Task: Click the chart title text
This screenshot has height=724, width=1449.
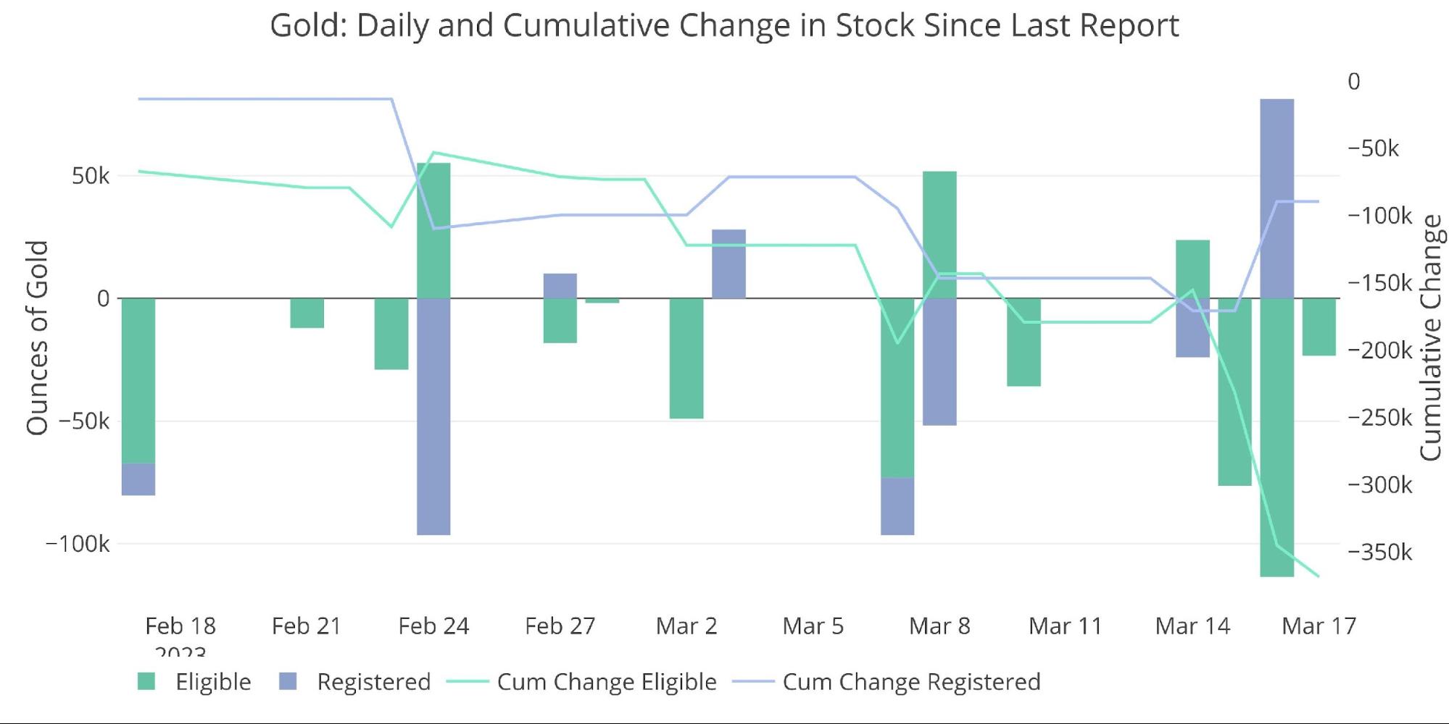Action: [x=724, y=25]
